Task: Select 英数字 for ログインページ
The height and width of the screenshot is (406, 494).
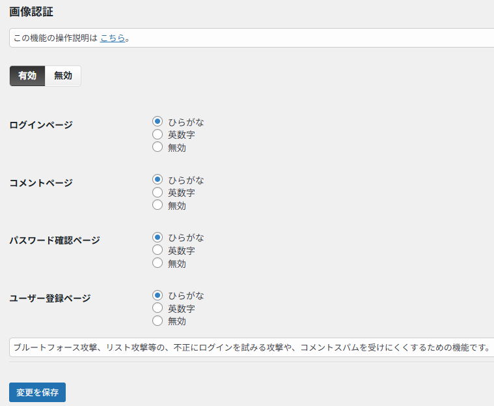Action: pos(157,134)
